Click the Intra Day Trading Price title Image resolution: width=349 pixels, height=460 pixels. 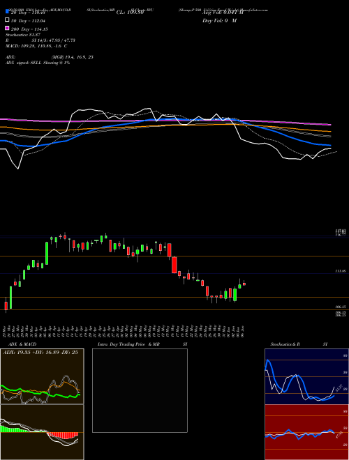pyautogui.click(x=142, y=344)
